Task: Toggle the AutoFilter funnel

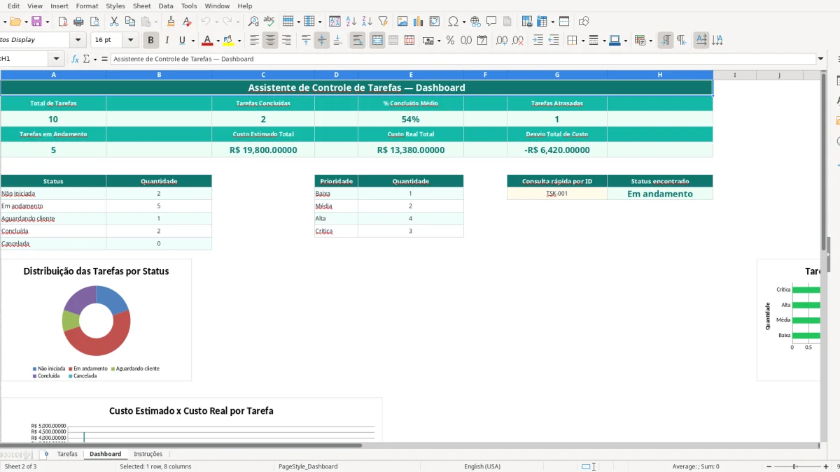Action: 383,22
